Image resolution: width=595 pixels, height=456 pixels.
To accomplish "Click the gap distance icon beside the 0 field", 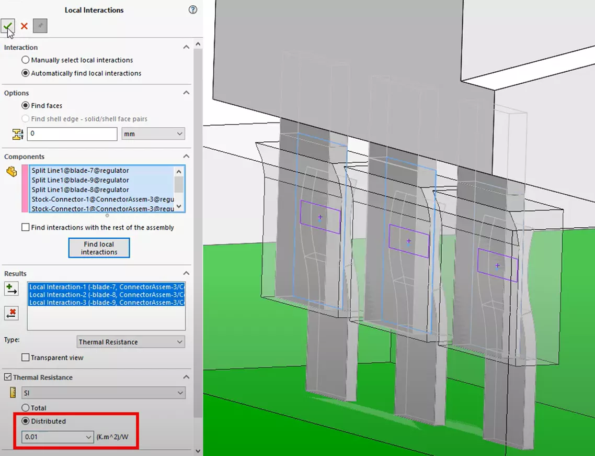I will pos(17,134).
